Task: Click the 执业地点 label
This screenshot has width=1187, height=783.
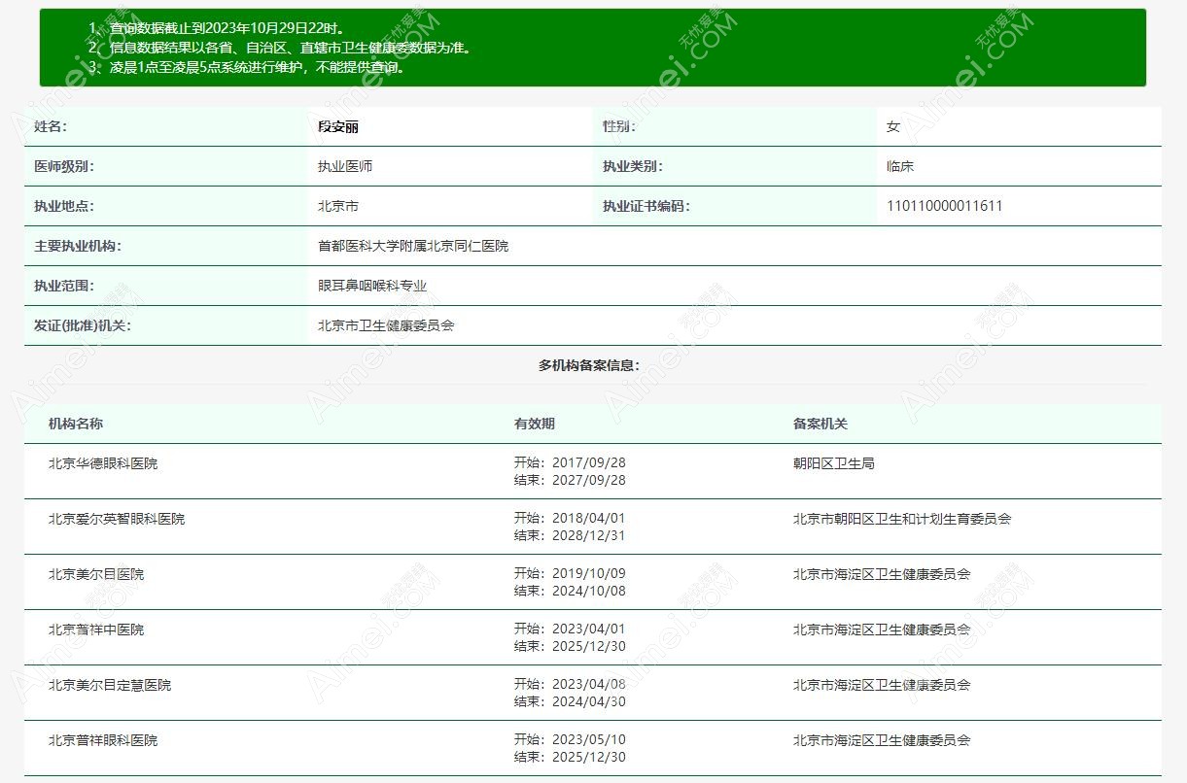Action: click(x=64, y=206)
